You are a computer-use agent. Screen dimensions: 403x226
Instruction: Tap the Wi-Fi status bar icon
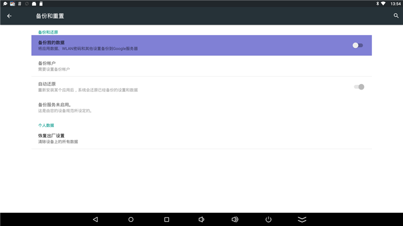click(383, 4)
